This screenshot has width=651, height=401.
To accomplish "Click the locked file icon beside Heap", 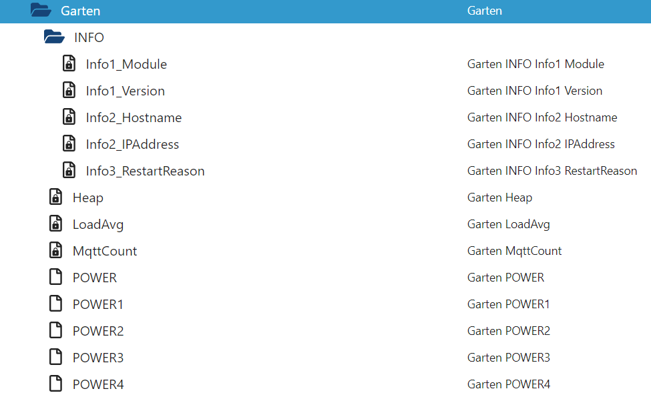I will pyautogui.click(x=55, y=197).
